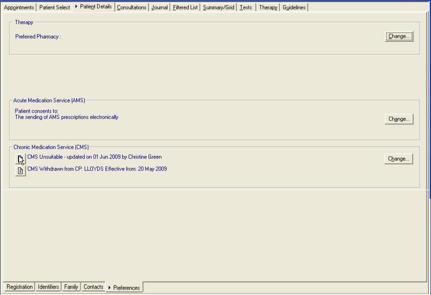Switch to the Appointments tab

coord(19,8)
